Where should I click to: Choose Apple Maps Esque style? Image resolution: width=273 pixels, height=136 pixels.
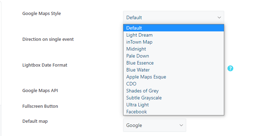[174, 77]
